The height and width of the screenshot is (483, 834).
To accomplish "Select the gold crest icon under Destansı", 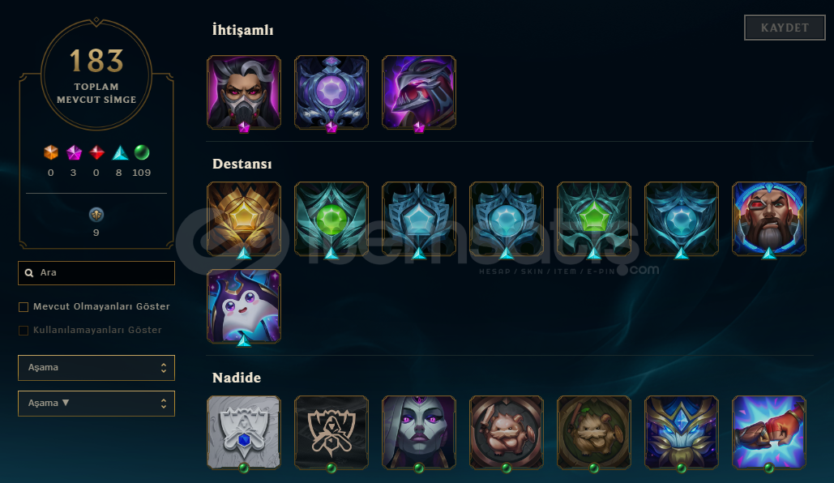I will tap(244, 219).
